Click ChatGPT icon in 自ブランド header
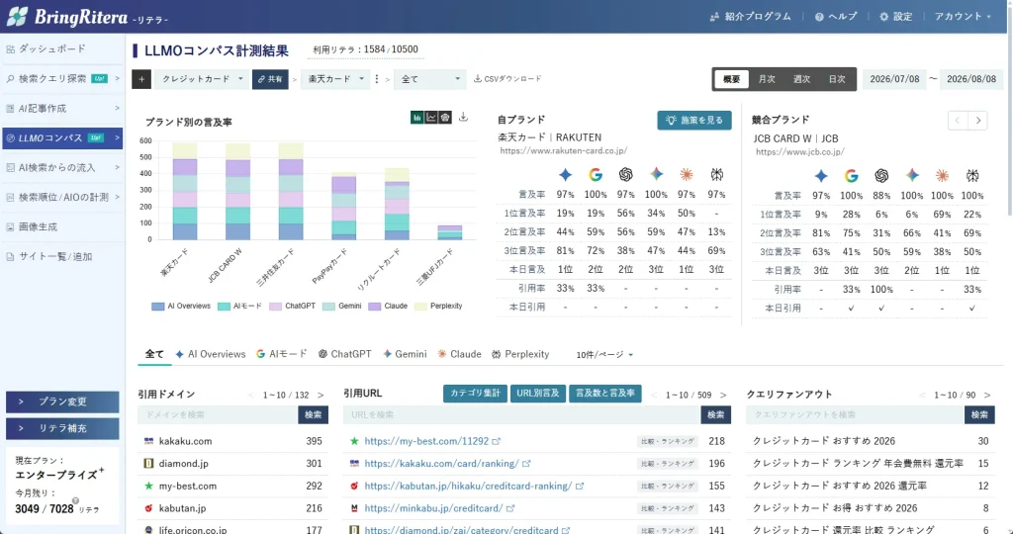 coord(625,174)
